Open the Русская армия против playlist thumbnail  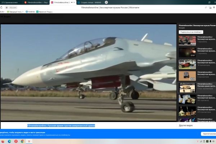187,87
